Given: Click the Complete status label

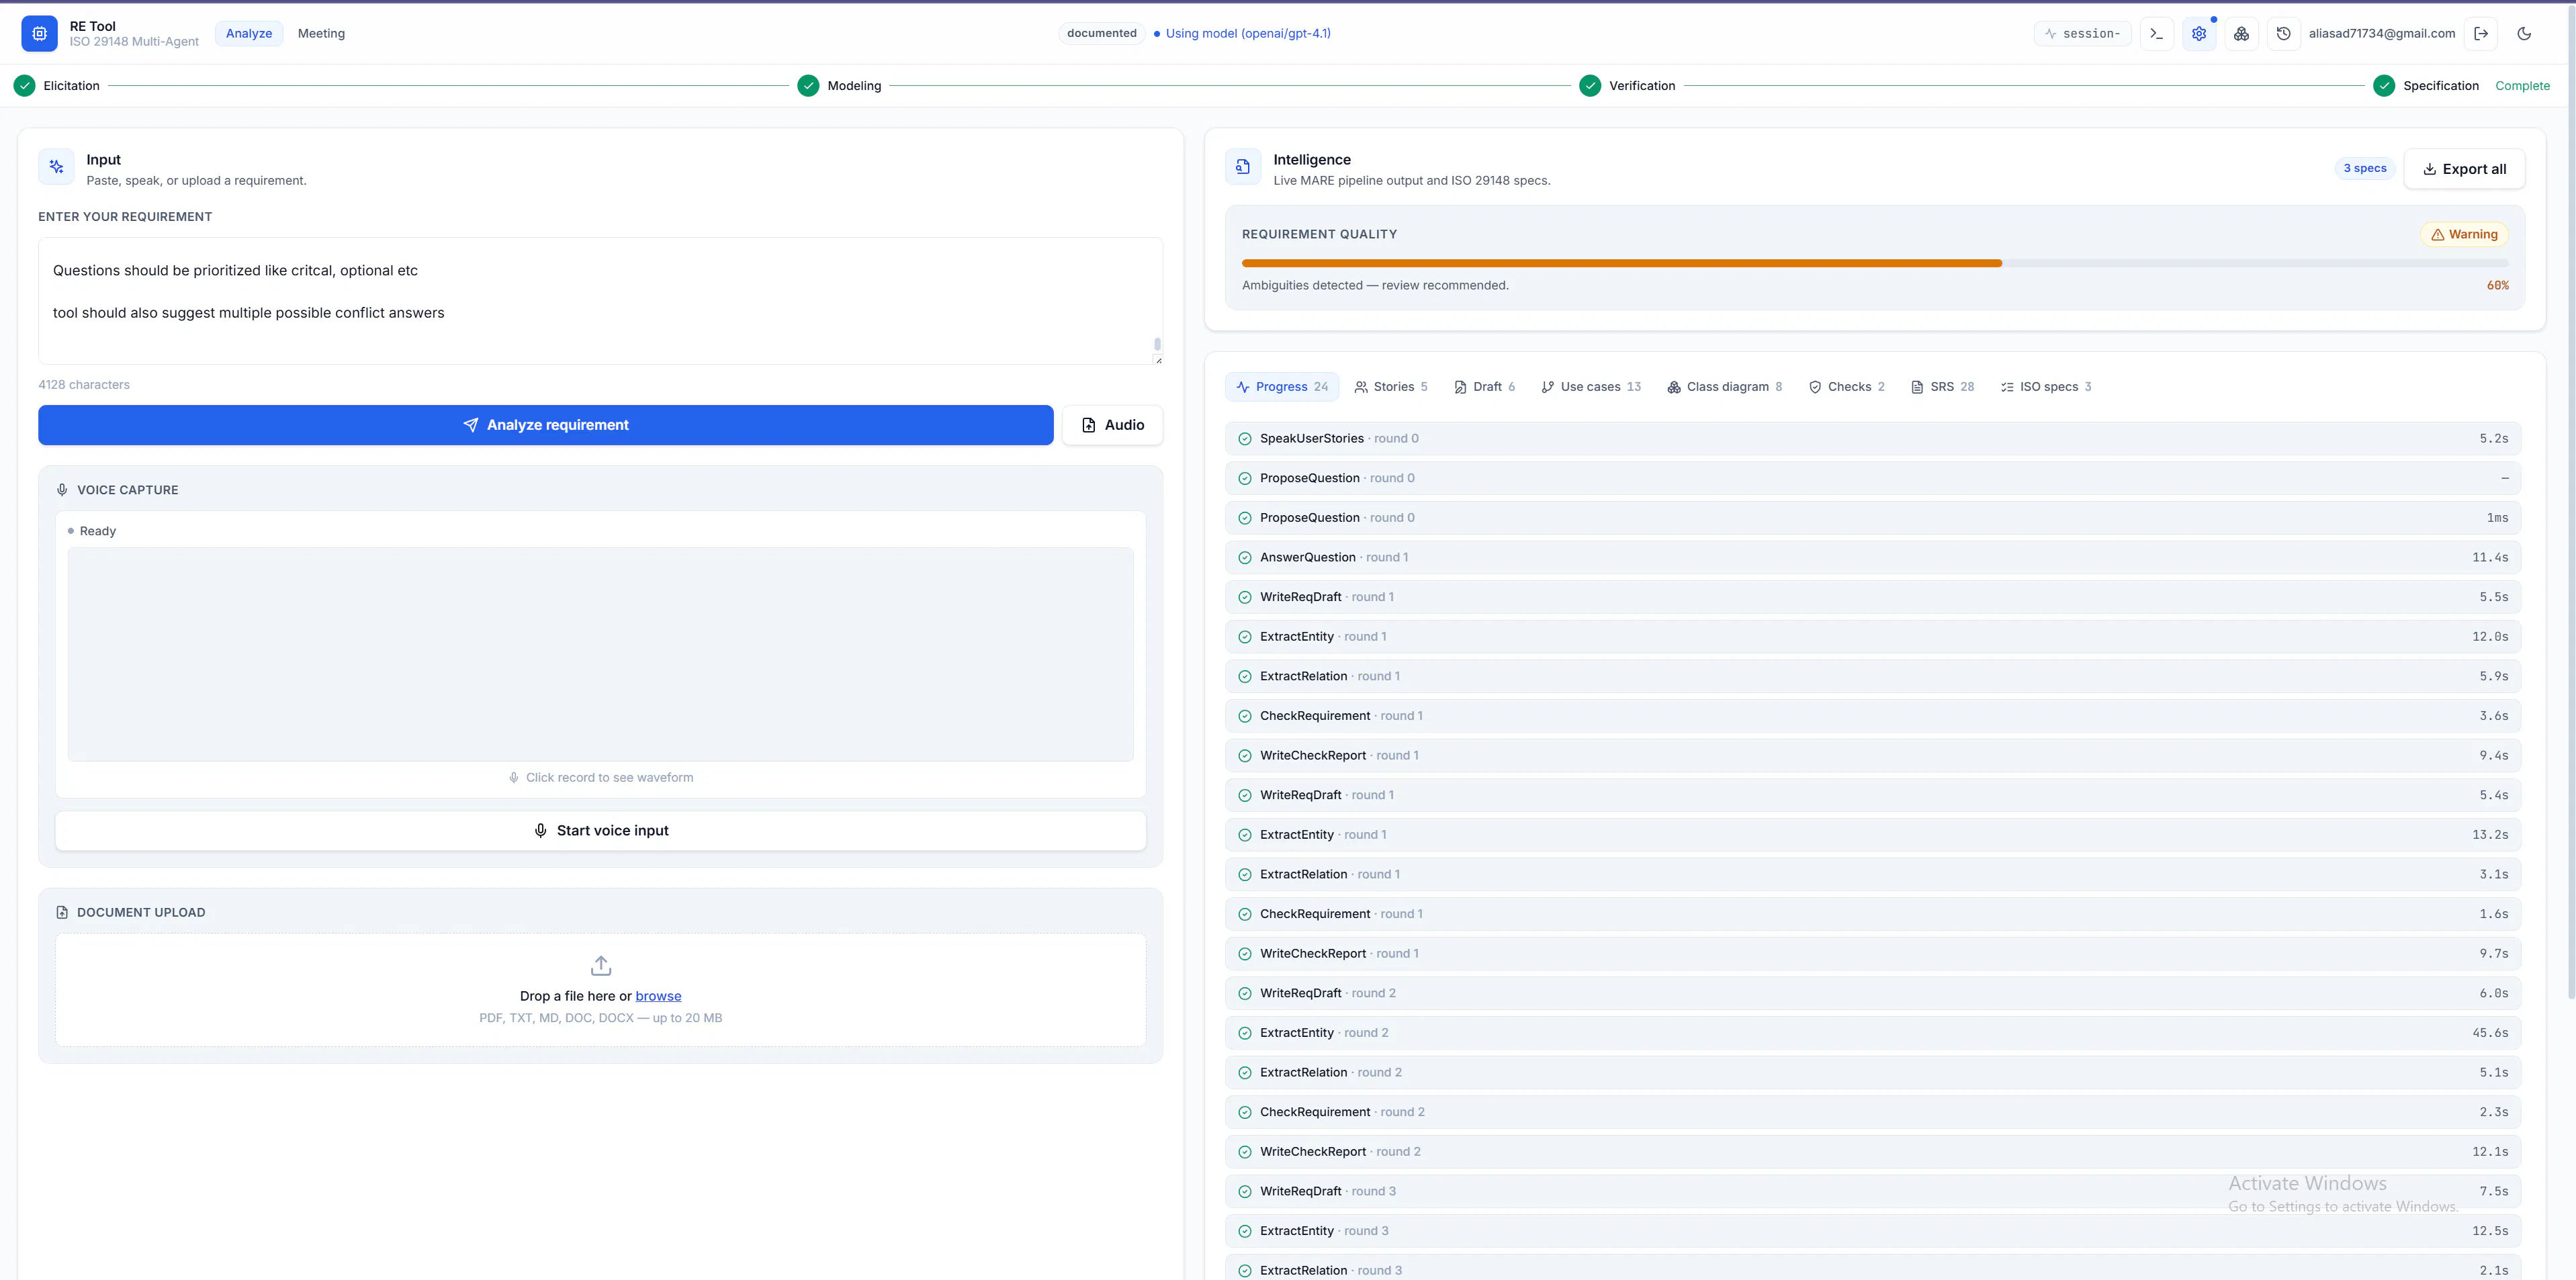Looking at the screenshot, I should click(x=2522, y=86).
